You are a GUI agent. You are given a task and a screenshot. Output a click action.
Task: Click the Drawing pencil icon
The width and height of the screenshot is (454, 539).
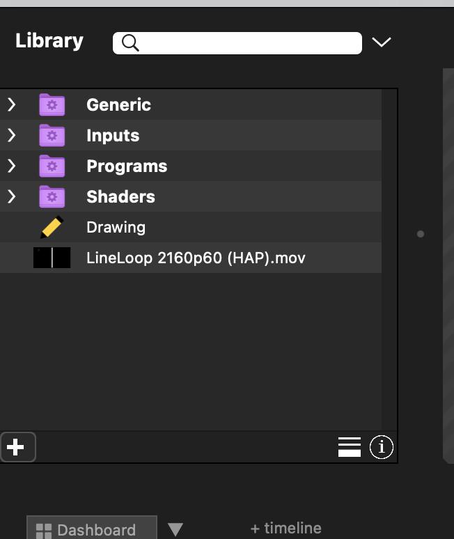pyautogui.click(x=52, y=227)
